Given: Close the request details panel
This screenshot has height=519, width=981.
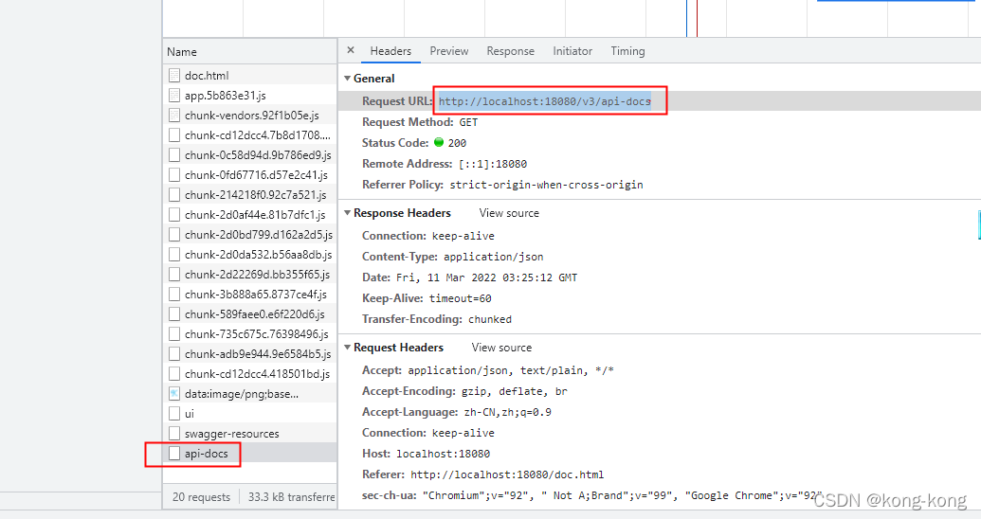Looking at the screenshot, I should tap(351, 50).
